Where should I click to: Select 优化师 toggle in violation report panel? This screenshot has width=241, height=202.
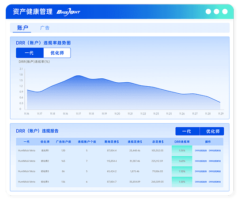point(212,131)
